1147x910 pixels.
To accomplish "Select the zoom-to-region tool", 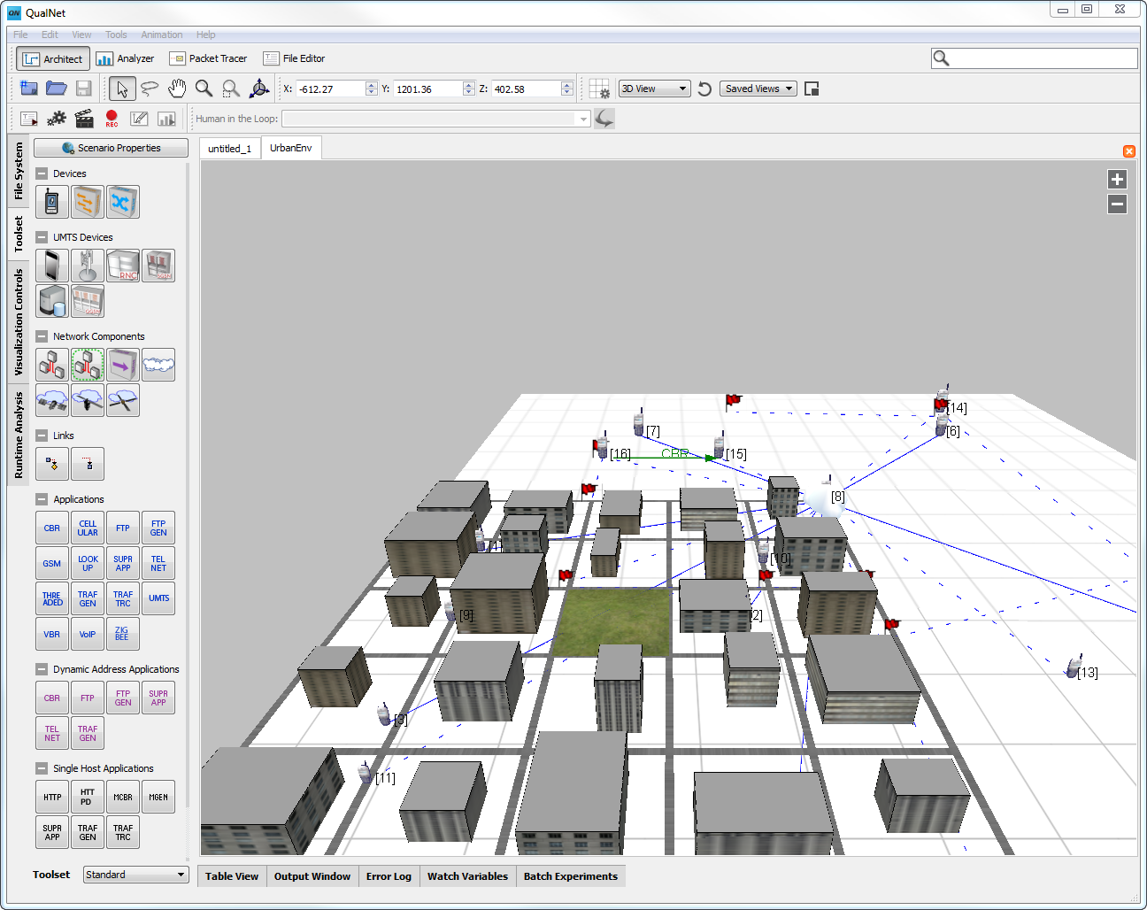I will click(231, 89).
